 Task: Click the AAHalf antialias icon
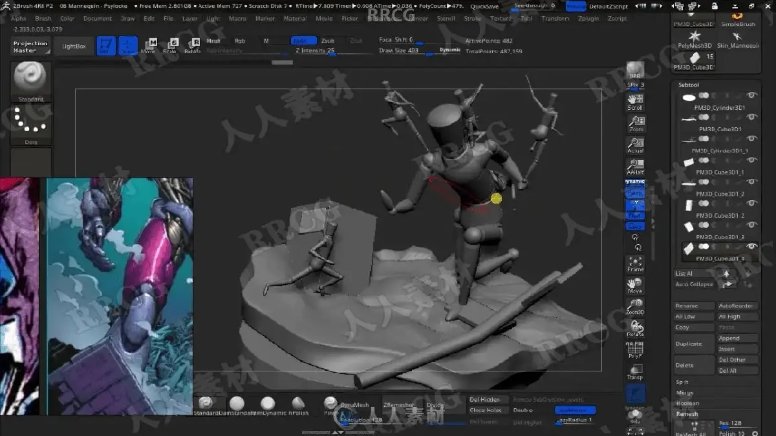(x=635, y=167)
